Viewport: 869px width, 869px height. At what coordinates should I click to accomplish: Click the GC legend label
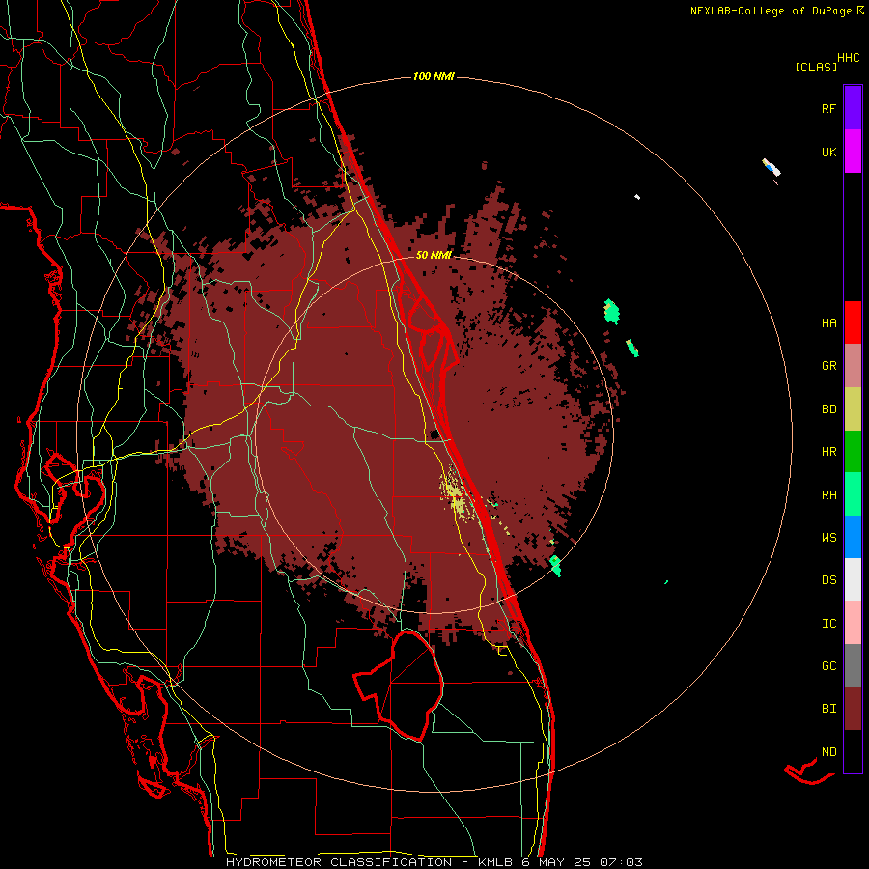click(828, 665)
